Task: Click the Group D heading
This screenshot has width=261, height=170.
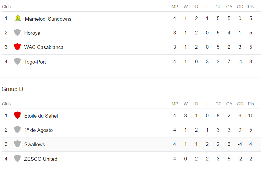Action: [x=12, y=89]
